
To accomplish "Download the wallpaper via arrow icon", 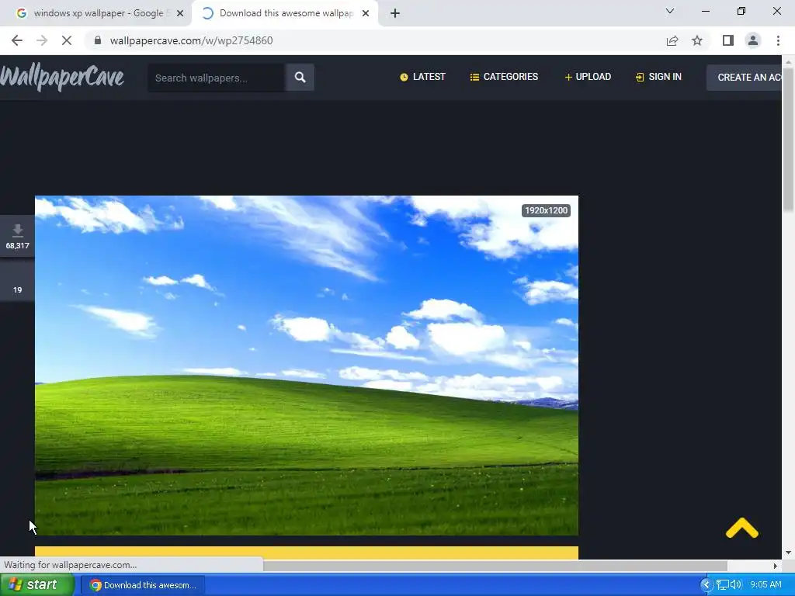I will pos(17,236).
